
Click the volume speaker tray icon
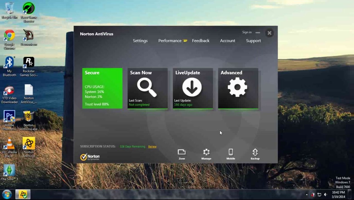(x=325, y=195)
